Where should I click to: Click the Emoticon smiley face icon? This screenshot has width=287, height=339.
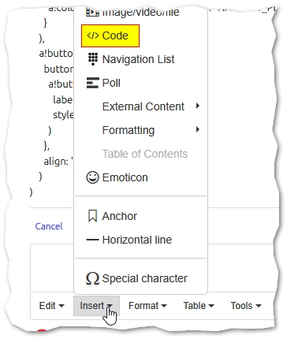93,177
